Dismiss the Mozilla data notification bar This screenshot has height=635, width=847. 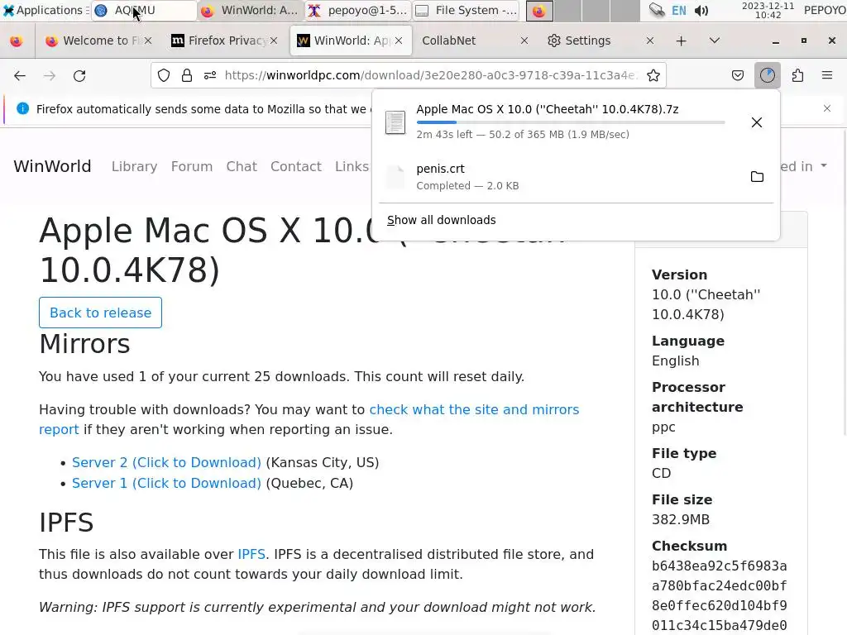(827, 108)
